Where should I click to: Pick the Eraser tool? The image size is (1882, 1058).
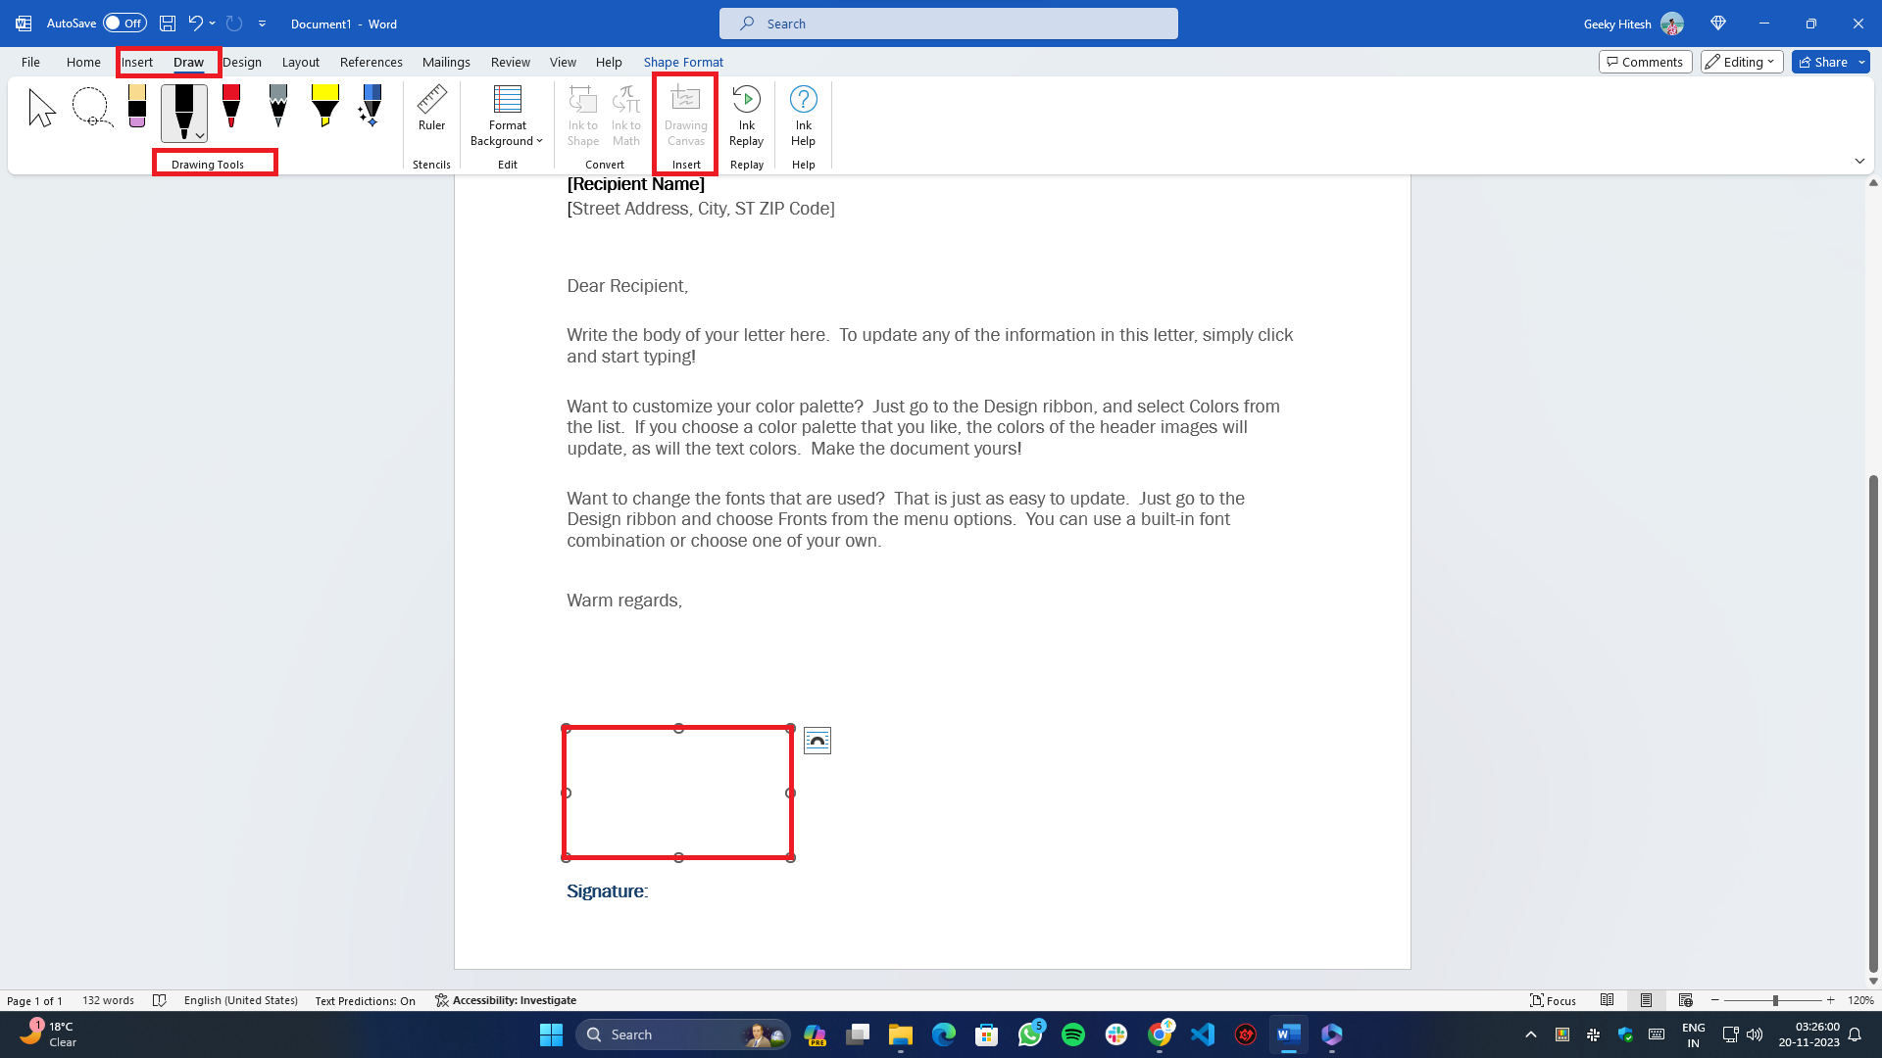pyautogui.click(x=137, y=106)
